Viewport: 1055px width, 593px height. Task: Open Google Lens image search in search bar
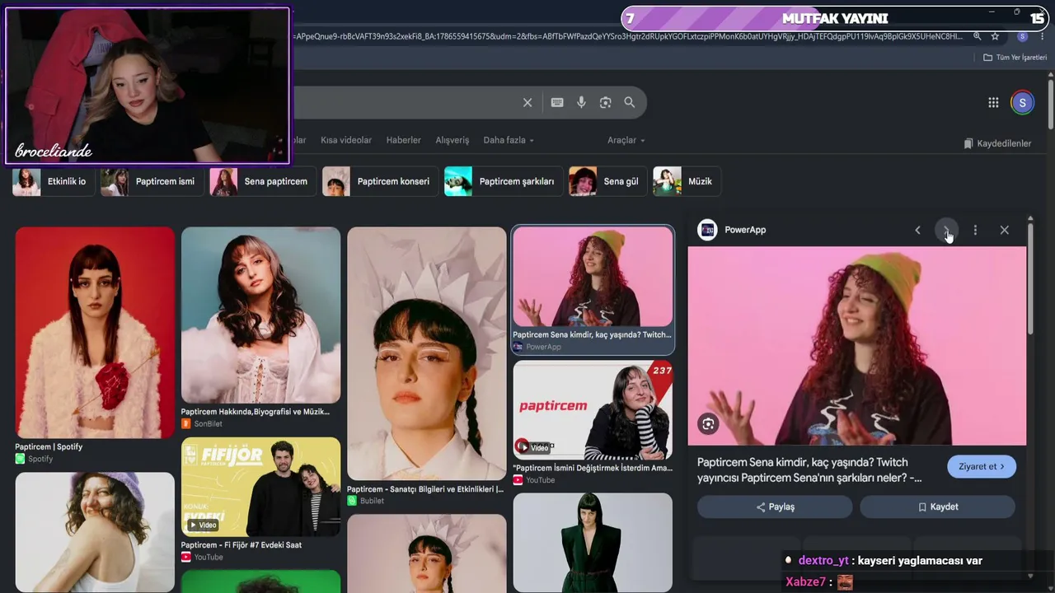(606, 102)
